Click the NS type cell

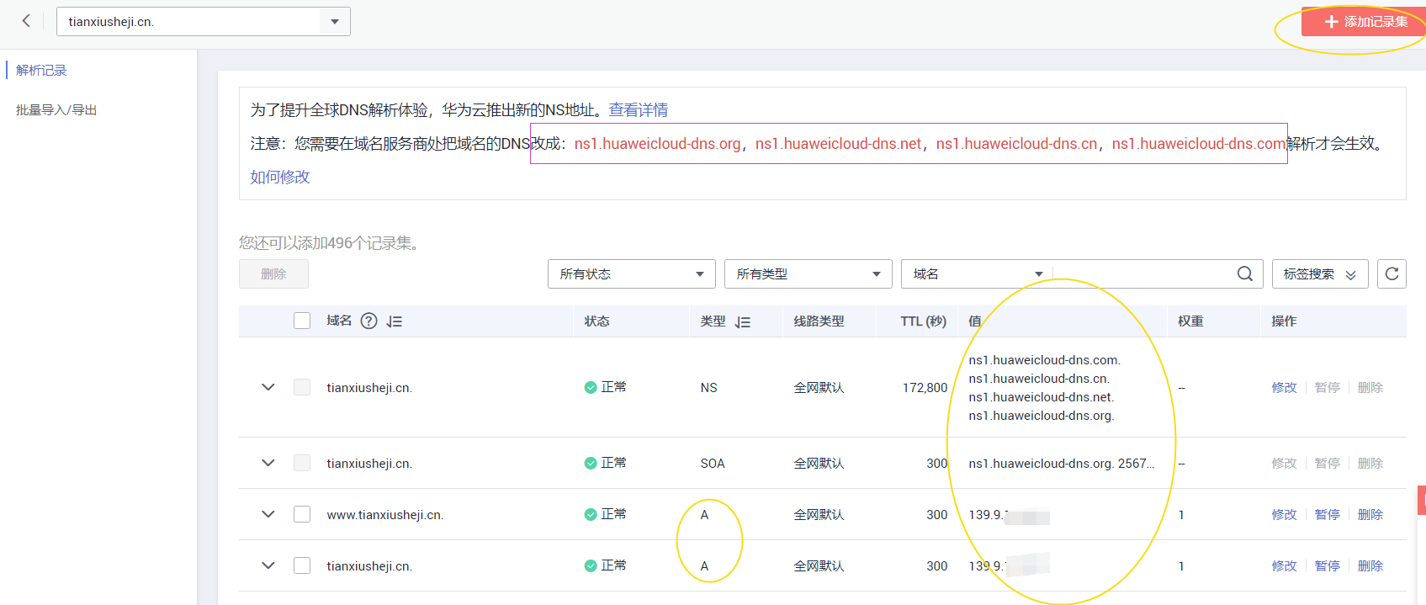[708, 388]
